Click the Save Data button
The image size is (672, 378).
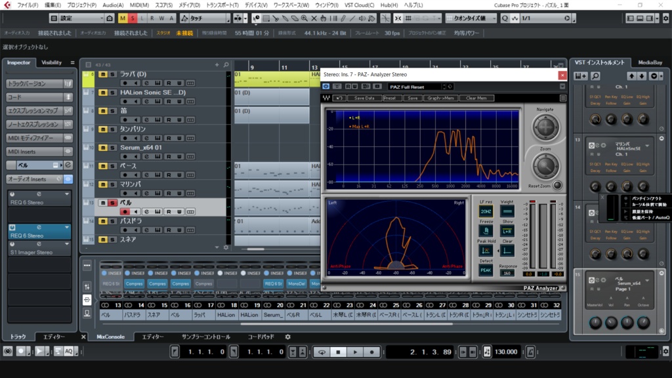364,98
